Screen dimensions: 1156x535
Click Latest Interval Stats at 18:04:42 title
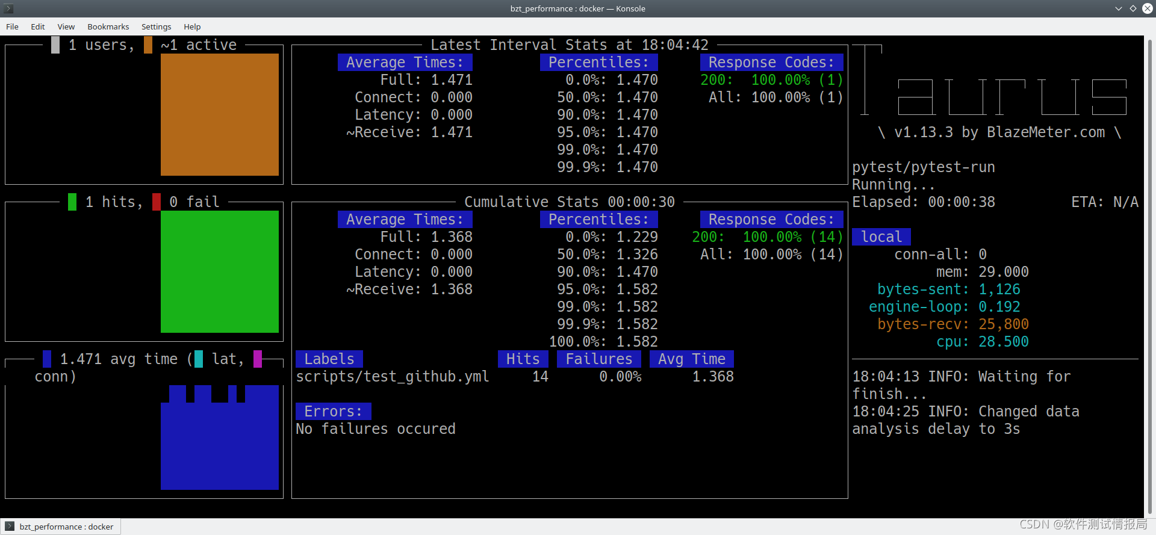pos(570,45)
